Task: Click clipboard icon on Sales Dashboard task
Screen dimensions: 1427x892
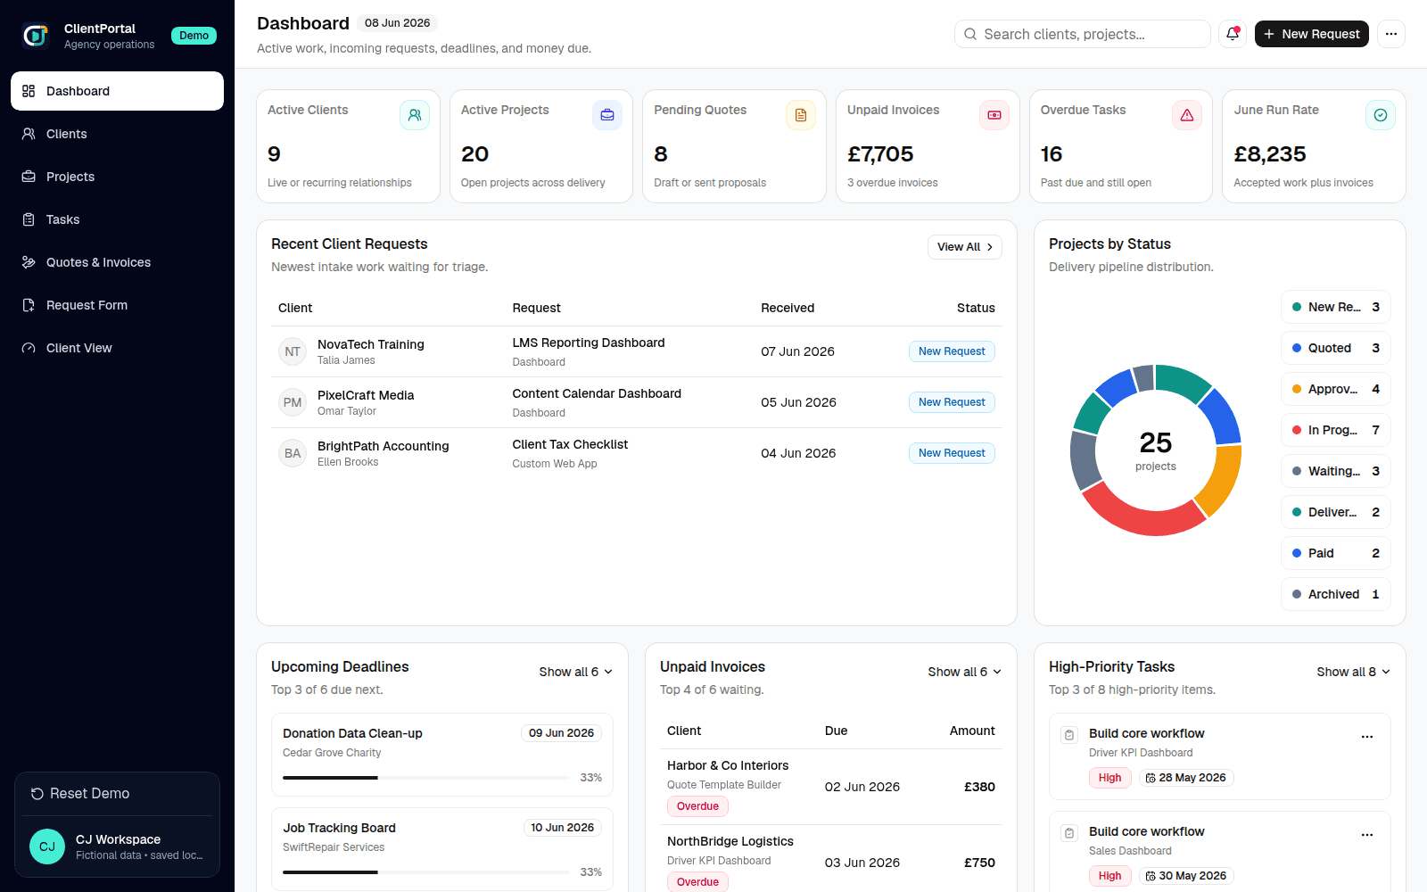Action: 1069,833
